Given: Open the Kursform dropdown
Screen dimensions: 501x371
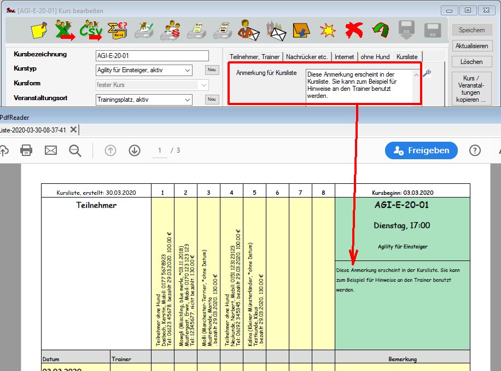Looking at the screenshot, I should 203,85.
